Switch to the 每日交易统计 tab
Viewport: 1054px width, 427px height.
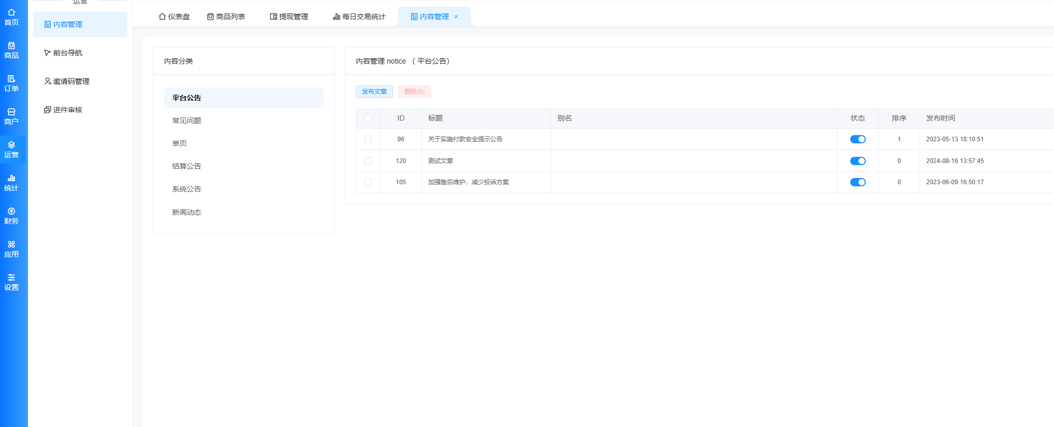pos(359,17)
